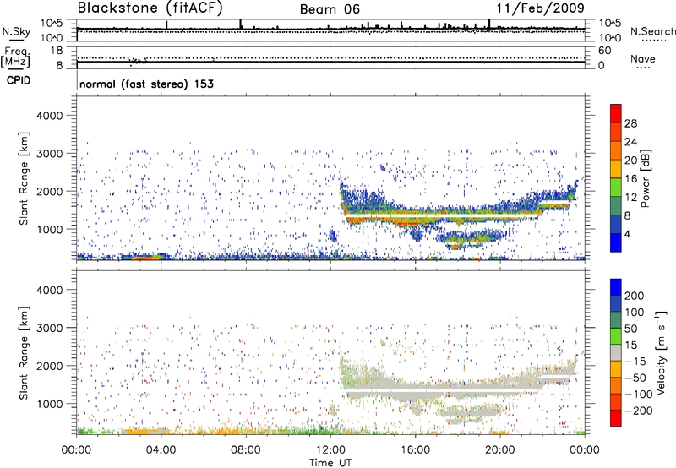The width and height of the screenshot is (676, 468).
Task: Pick the red top segment of the power colorbar
Action: pyautogui.click(x=616, y=113)
